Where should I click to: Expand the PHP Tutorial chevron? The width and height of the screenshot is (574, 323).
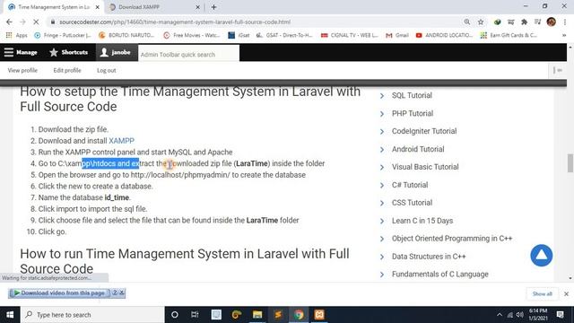click(x=382, y=114)
